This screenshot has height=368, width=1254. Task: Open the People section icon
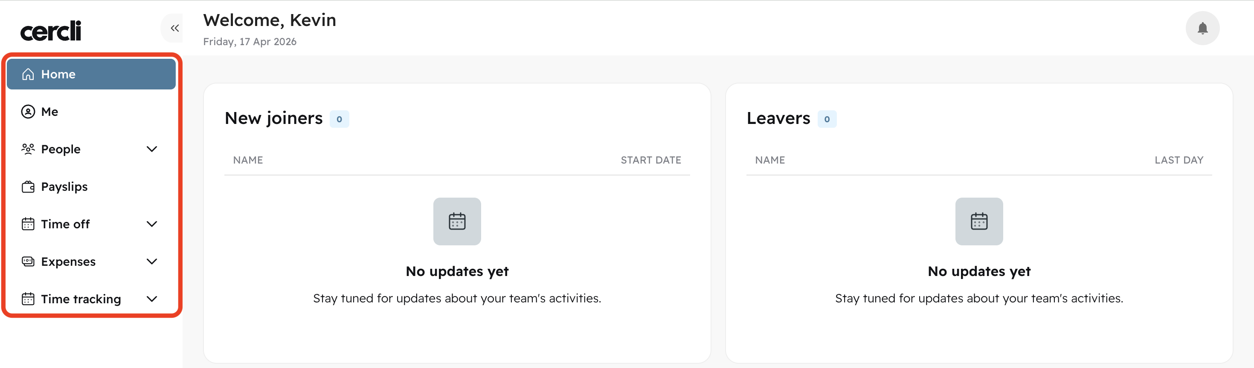(28, 149)
